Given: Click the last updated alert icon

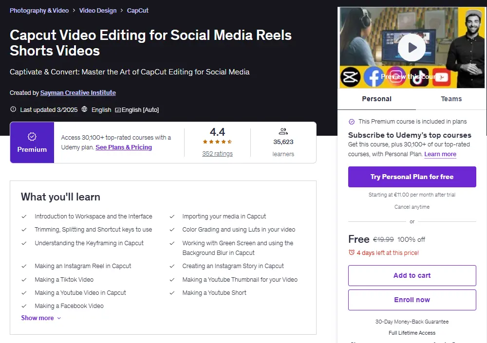Looking at the screenshot, I should point(13,109).
